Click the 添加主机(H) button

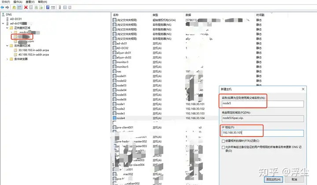(273, 179)
